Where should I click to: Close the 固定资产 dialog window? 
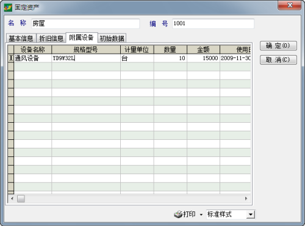[290, 5]
